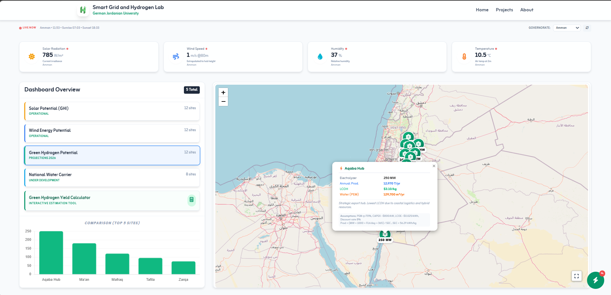This screenshot has height=295, width=611.
Task: Click the 5 Total badge
Action: [192, 90]
